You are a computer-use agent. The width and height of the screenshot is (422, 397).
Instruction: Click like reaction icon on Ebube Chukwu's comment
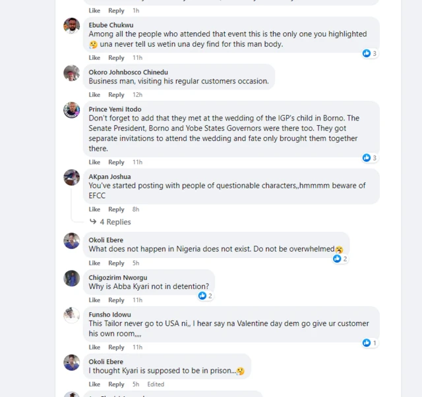367,53
